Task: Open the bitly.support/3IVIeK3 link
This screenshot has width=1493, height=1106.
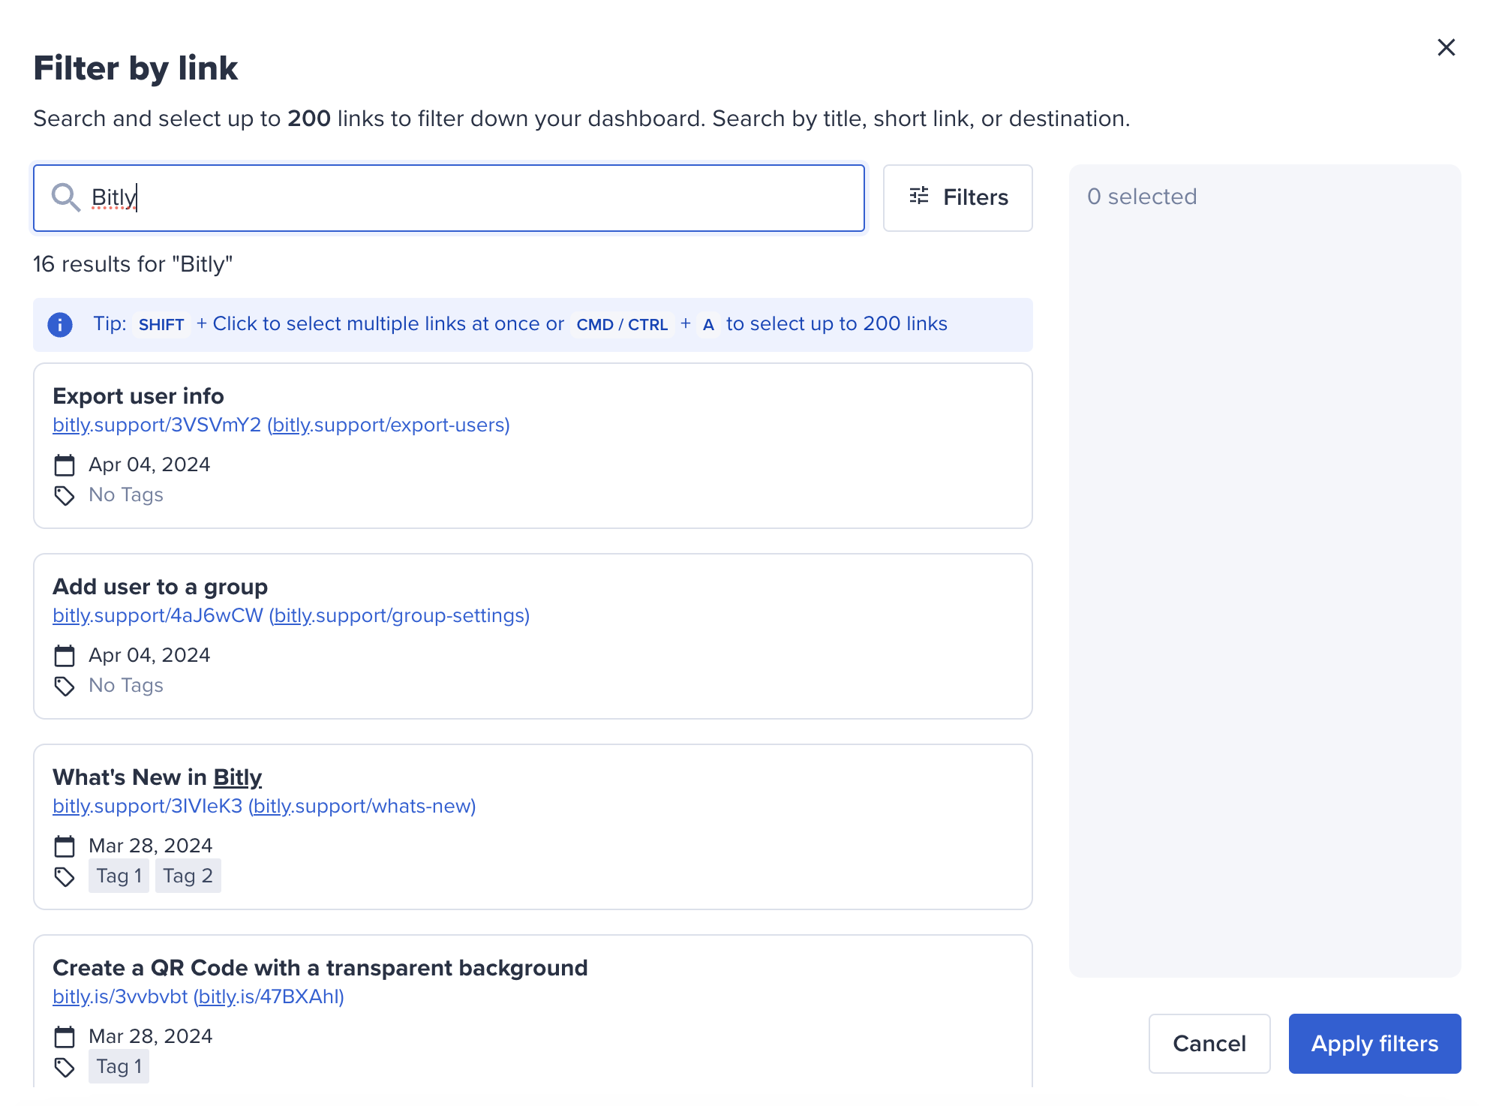Action: (147, 807)
